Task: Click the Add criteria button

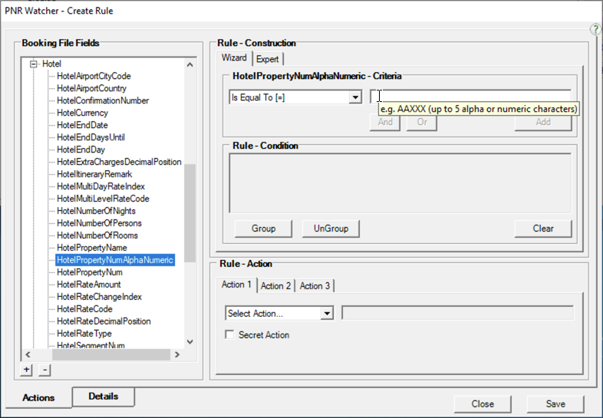Action: click(543, 122)
